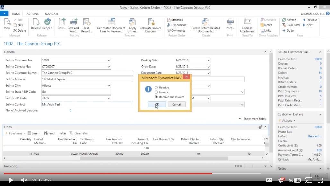
Task: Collapse the Customer Details factbox
Action: [320, 114]
